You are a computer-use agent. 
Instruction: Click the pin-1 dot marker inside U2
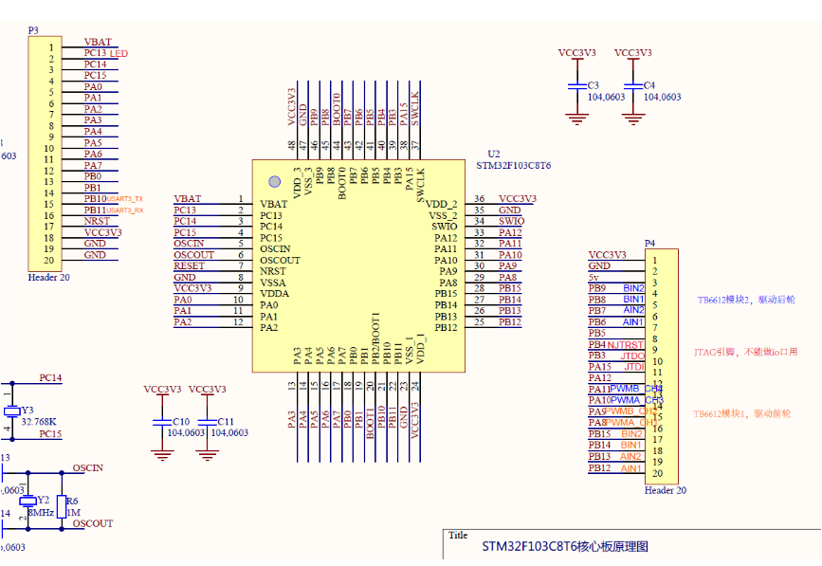click(x=274, y=182)
